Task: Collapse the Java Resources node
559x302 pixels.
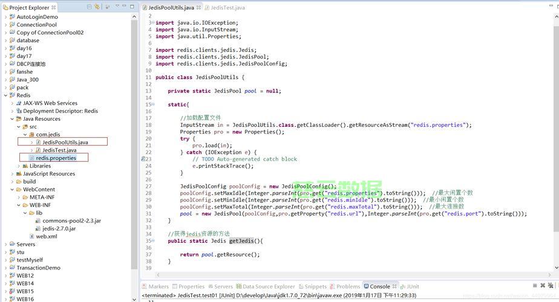Action: (12, 118)
